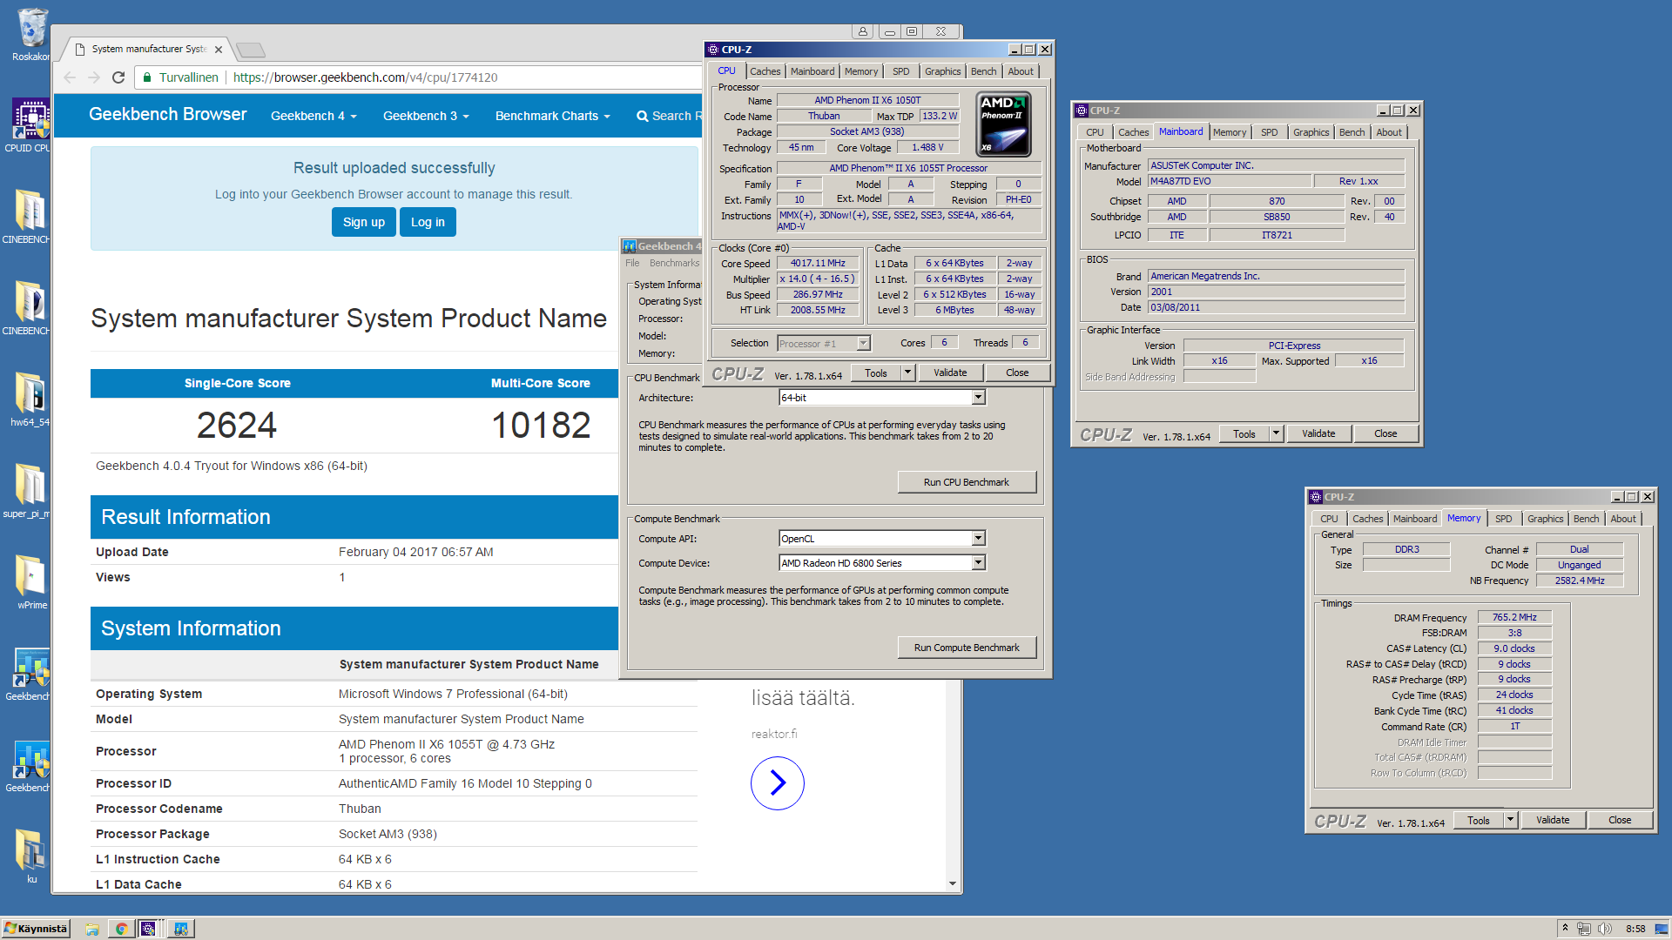Open the upper Geekbench desktop shortcut

pos(29,674)
